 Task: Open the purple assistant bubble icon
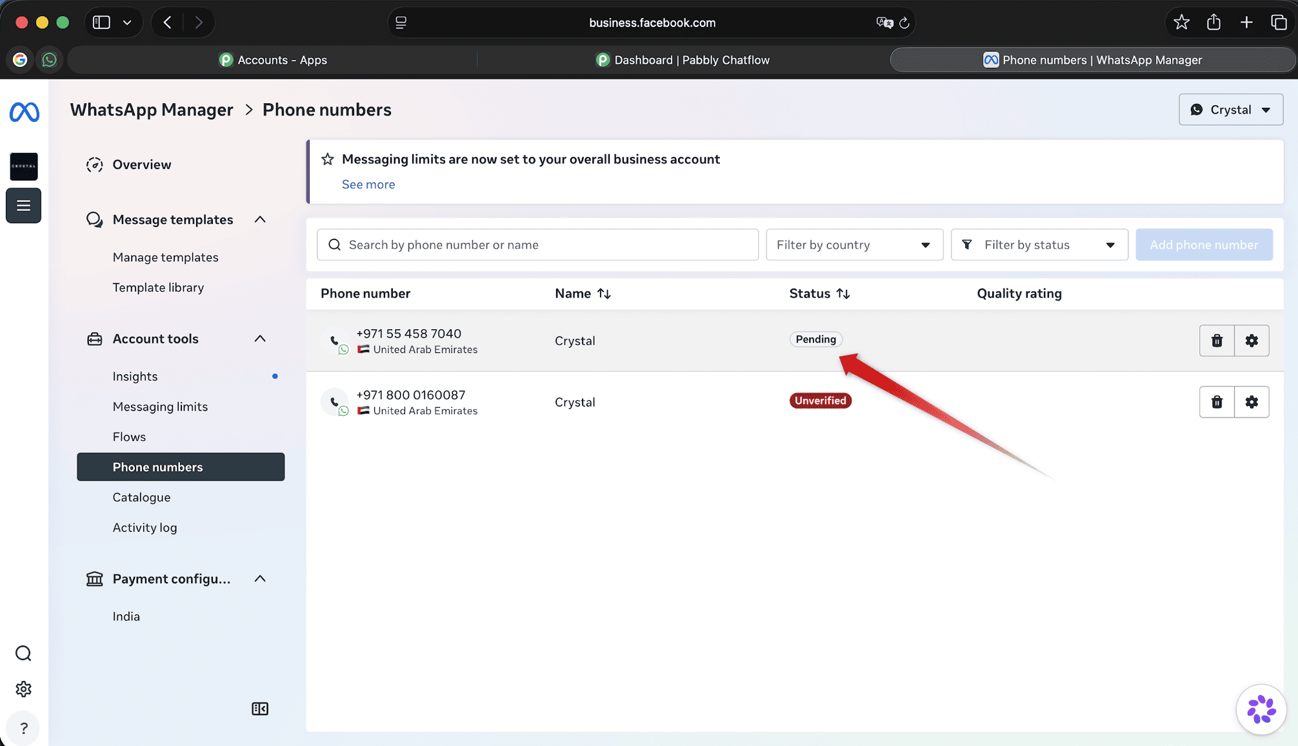pyautogui.click(x=1261, y=709)
